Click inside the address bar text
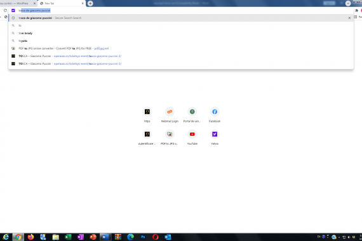Image resolution: width=362 pixels, height=241 pixels. 35,10
